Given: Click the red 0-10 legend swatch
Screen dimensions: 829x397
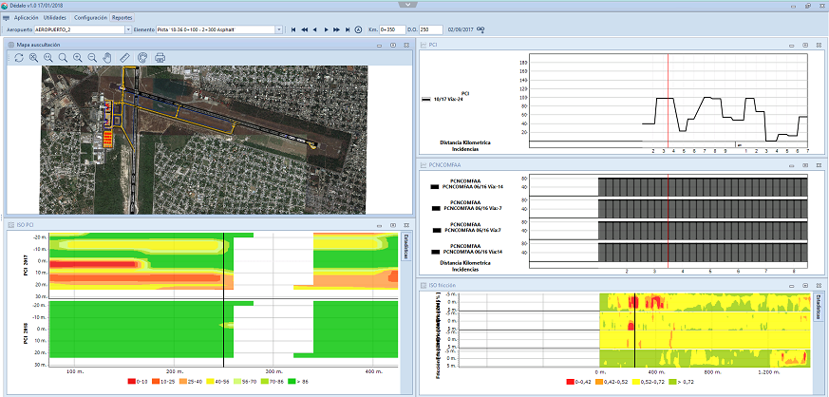Looking at the screenshot, I should pos(130,381).
